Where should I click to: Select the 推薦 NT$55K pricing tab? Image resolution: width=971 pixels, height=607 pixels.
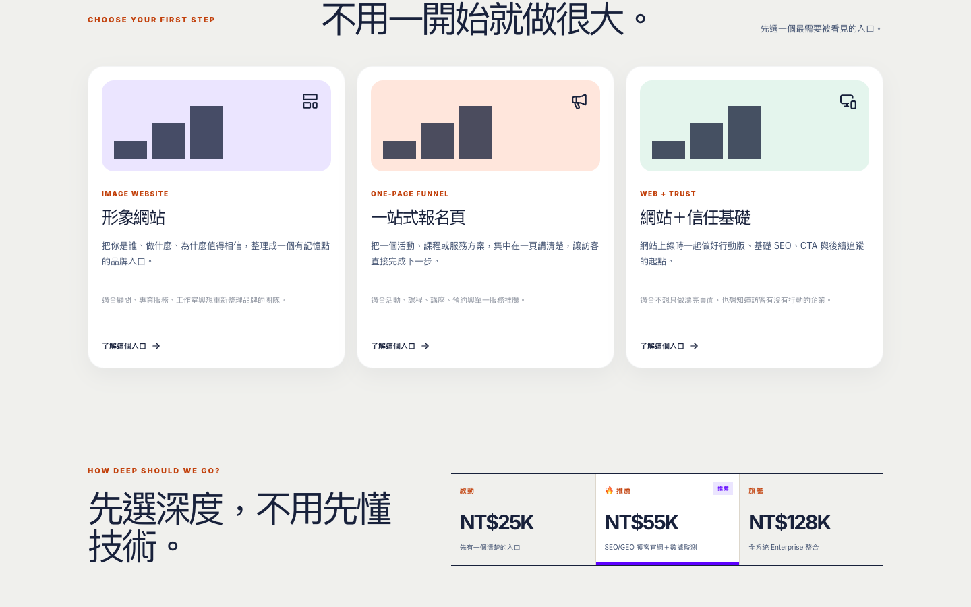coord(668,519)
